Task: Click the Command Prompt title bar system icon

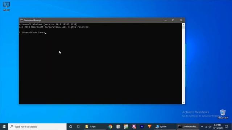Action: click(x=22, y=20)
